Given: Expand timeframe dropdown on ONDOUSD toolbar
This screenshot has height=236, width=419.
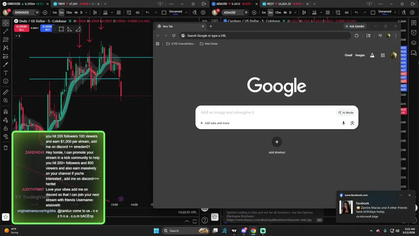Looking at the screenshot, I should coord(86,12).
